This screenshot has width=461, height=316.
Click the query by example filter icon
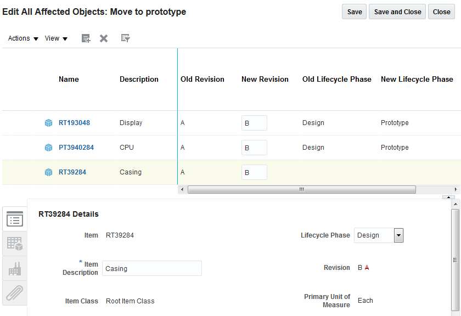tap(125, 38)
